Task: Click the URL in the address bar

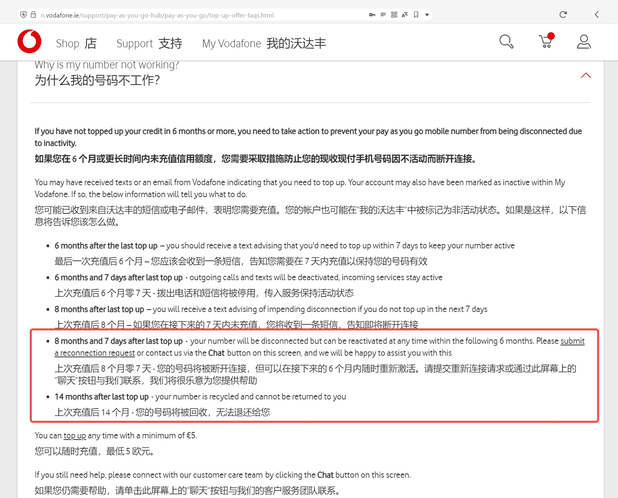Action: click(157, 15)
